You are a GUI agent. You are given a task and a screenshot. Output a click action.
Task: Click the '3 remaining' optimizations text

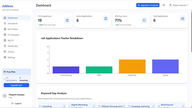23,79
